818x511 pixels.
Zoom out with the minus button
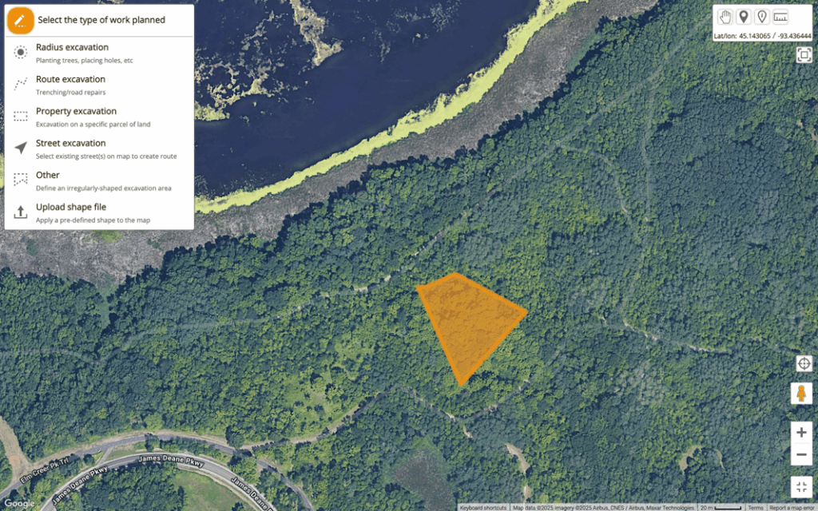click(x=801, y=454)
